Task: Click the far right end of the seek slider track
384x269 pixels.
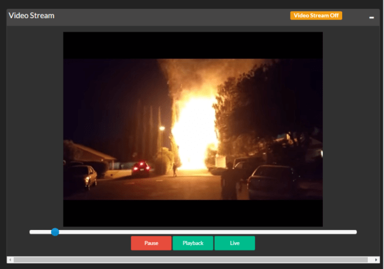Action: tap(354, 232)
